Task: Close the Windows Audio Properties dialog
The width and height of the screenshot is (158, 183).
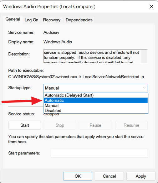Action: (151, 7)
